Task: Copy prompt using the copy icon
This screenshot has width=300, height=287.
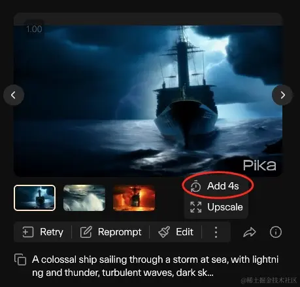Action: point(20,259)
